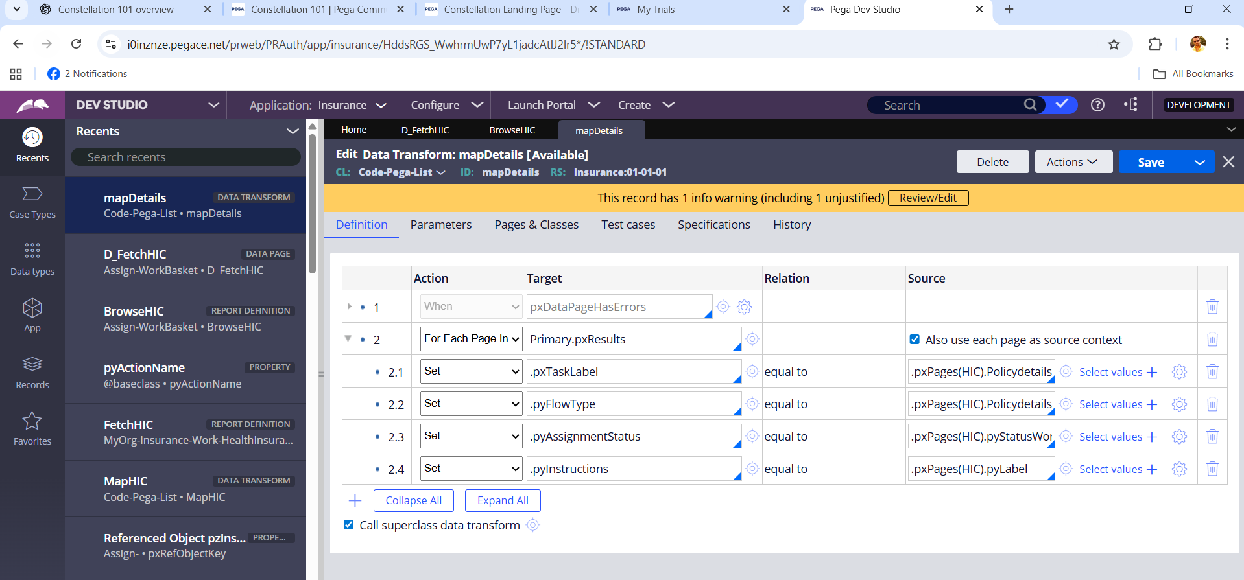
Task: Open Records explorer icon
Action: coord(32,373)
